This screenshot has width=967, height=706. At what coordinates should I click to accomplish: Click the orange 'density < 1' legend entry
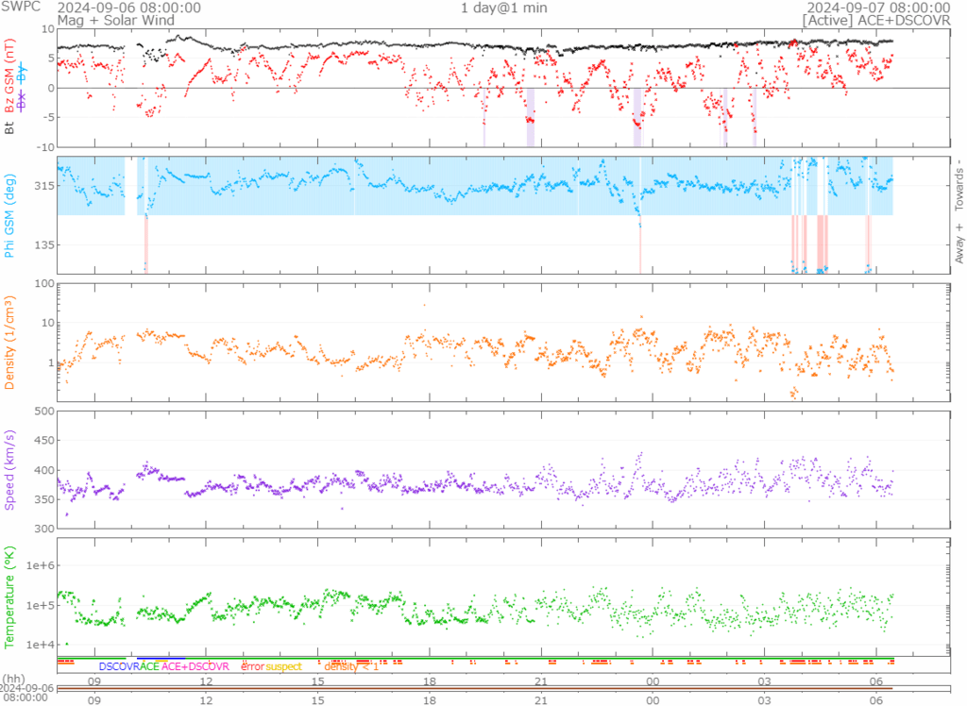coord(351,666)
